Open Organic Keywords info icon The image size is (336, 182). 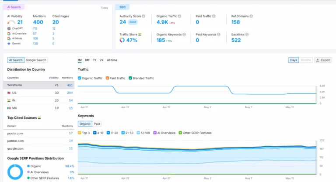coord(184,34)
